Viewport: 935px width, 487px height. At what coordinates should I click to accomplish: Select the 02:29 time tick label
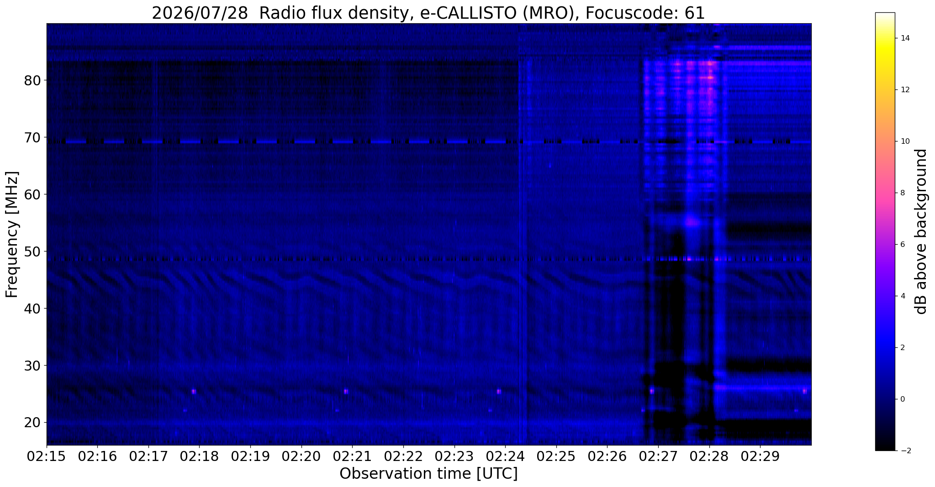click(x=760, y=456)
